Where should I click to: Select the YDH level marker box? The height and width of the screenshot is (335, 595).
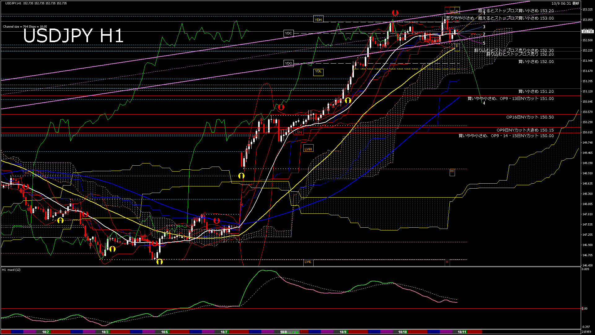pyautogui.click(x=318, y=20)
